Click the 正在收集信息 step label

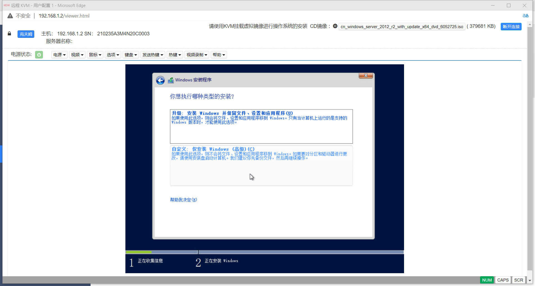[150, 261]
